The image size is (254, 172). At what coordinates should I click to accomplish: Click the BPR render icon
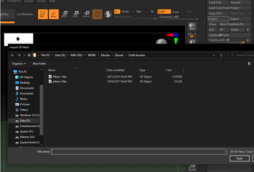192,27
